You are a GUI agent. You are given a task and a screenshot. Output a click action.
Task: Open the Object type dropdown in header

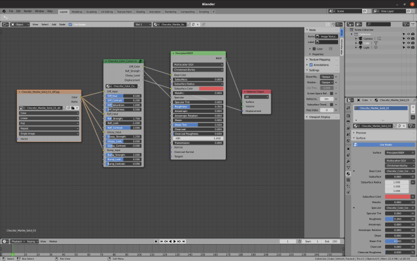pos(21,24)
